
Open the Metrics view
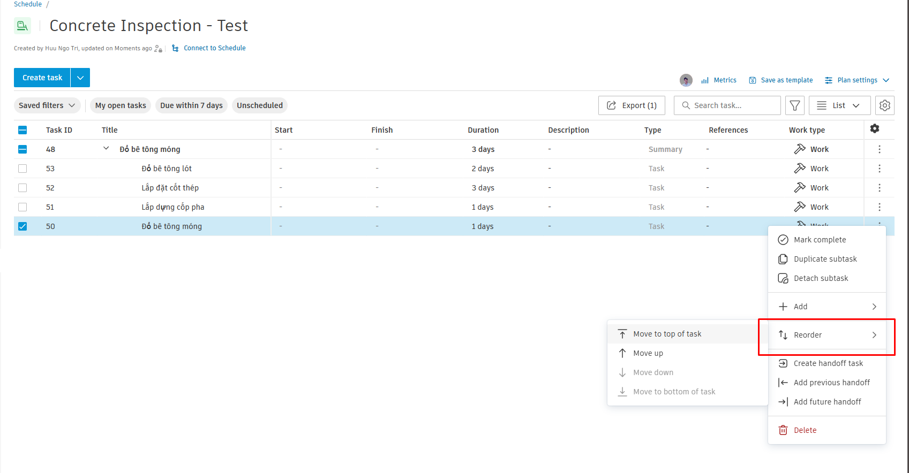pyautogui.click(x=719, y=80)
